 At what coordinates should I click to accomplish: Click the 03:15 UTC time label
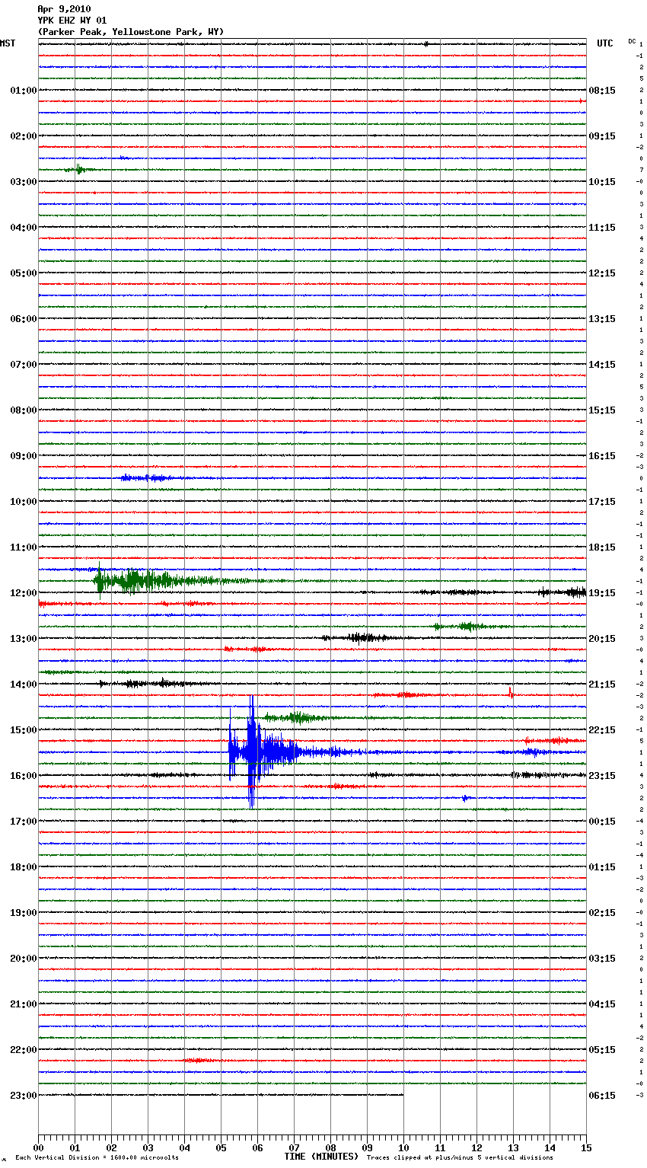pyautogui.click(x=602, y=959)
